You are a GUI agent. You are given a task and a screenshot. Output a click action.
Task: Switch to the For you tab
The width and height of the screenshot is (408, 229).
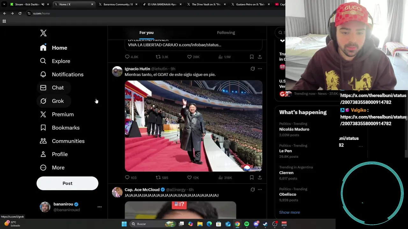click(x=146, y=32)
